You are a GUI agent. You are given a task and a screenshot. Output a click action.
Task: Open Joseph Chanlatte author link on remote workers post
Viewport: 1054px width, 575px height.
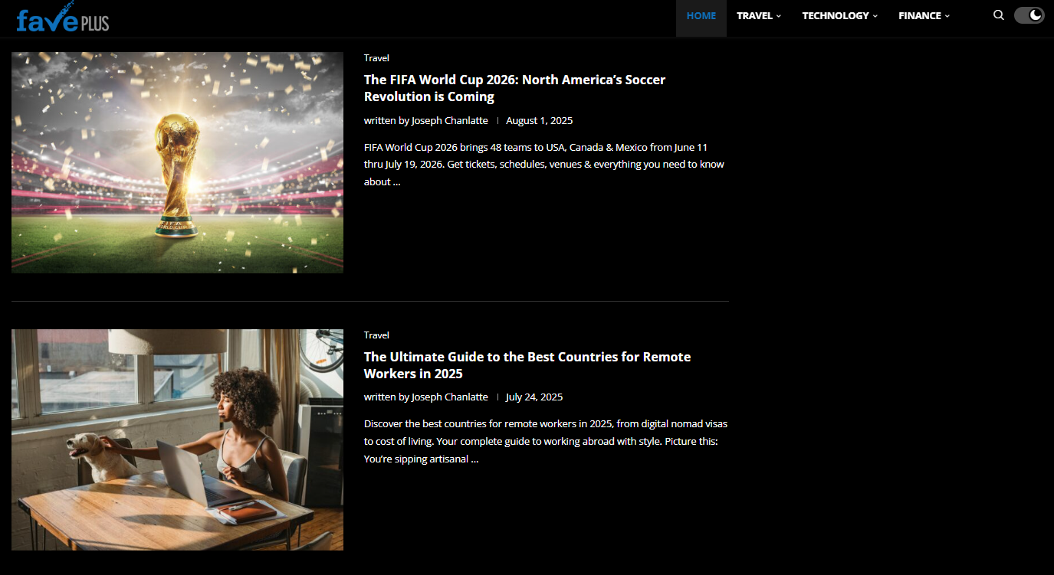(450, 397)
